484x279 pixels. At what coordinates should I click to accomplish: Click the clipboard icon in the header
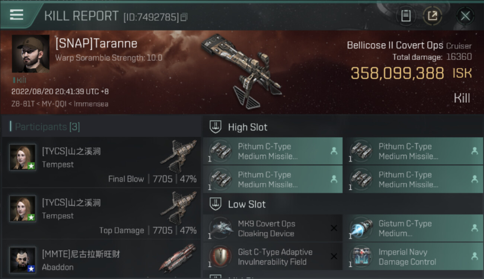406,16
